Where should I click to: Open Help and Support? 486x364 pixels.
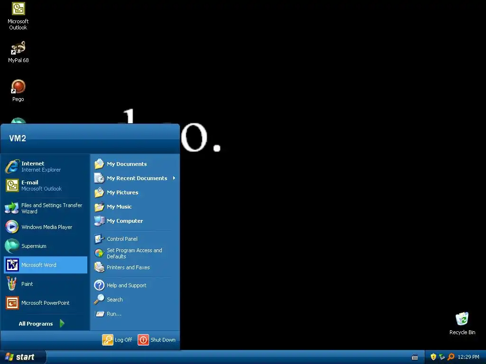tap(135, 285)
